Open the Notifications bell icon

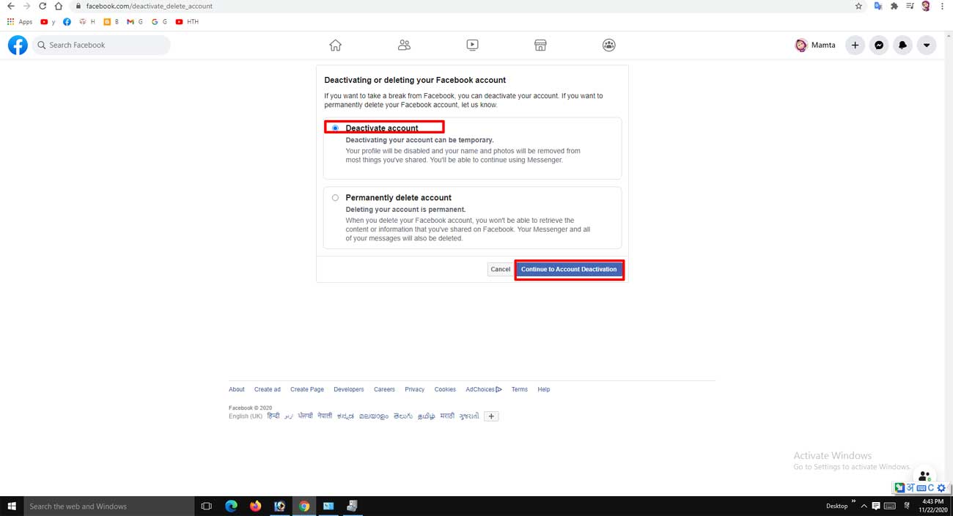click(x=902, y=45)
